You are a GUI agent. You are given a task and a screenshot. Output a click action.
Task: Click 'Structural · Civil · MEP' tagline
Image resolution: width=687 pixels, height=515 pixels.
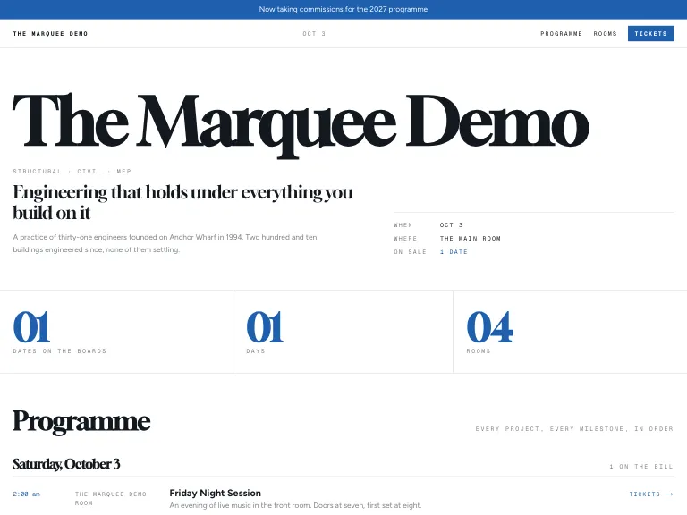point(72,172)
